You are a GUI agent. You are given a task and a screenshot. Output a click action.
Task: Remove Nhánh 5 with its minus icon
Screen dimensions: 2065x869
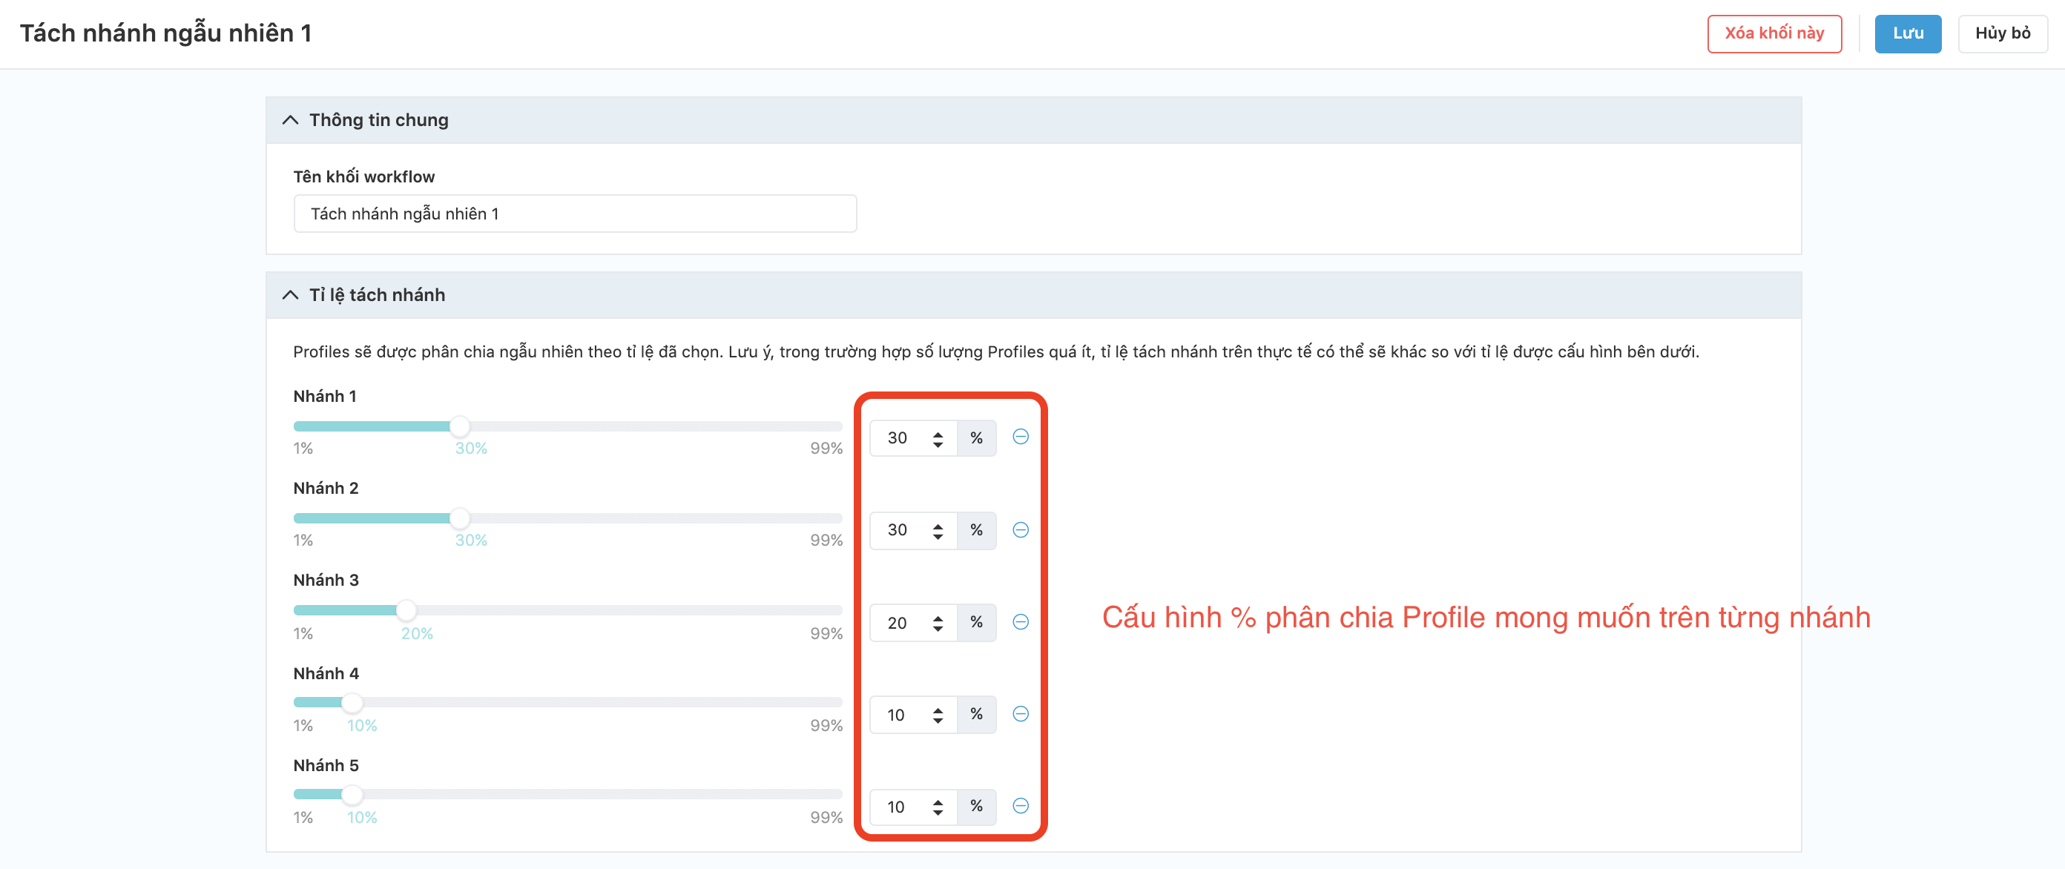click(1021, 806)
